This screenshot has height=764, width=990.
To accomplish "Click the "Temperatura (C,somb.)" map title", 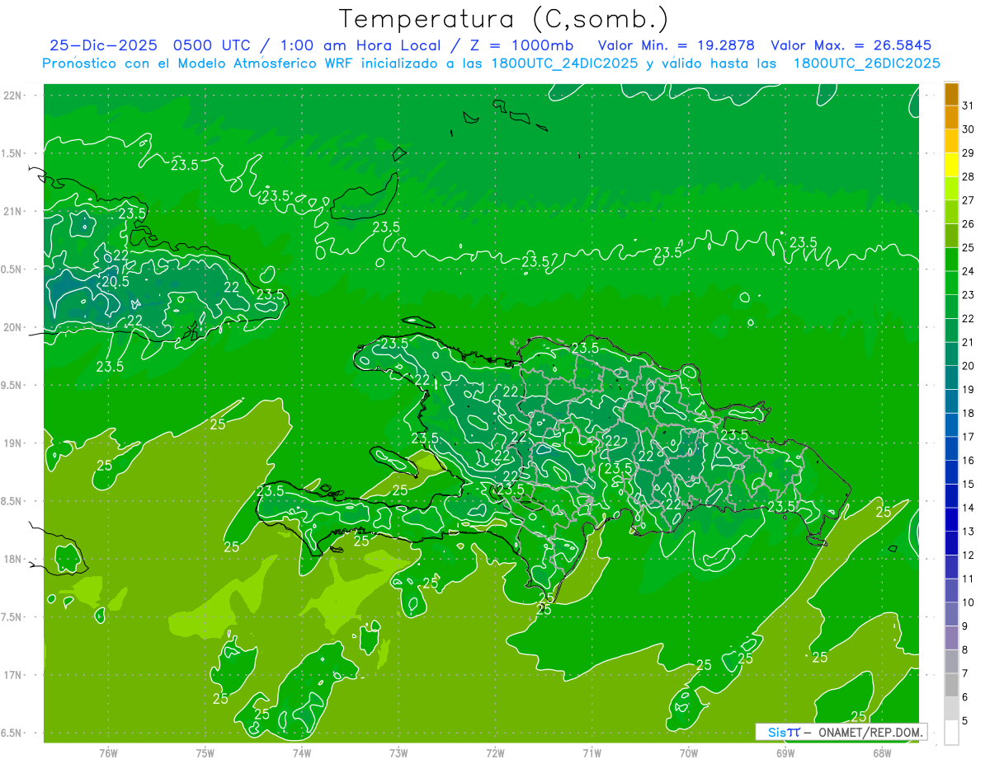I will point(503,19).
